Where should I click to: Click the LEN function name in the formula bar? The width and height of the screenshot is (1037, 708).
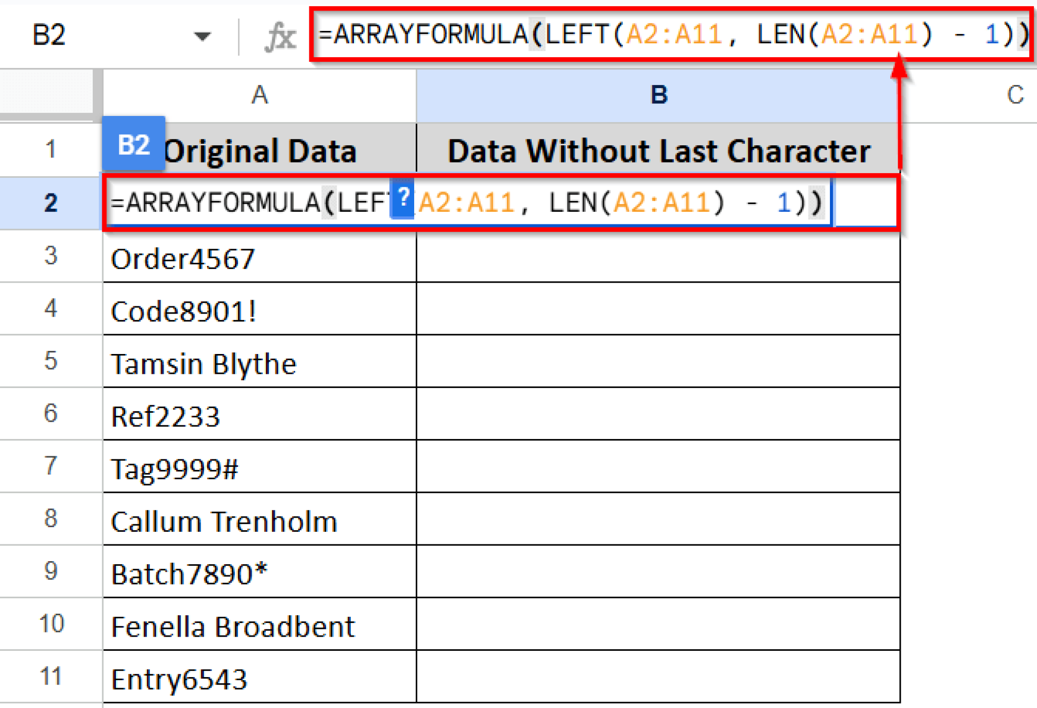click(x=782, y=34)
